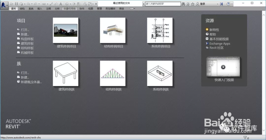The image size is (266, 140).
Task: Click the binoculars search icon
Action: click(183, 4)
